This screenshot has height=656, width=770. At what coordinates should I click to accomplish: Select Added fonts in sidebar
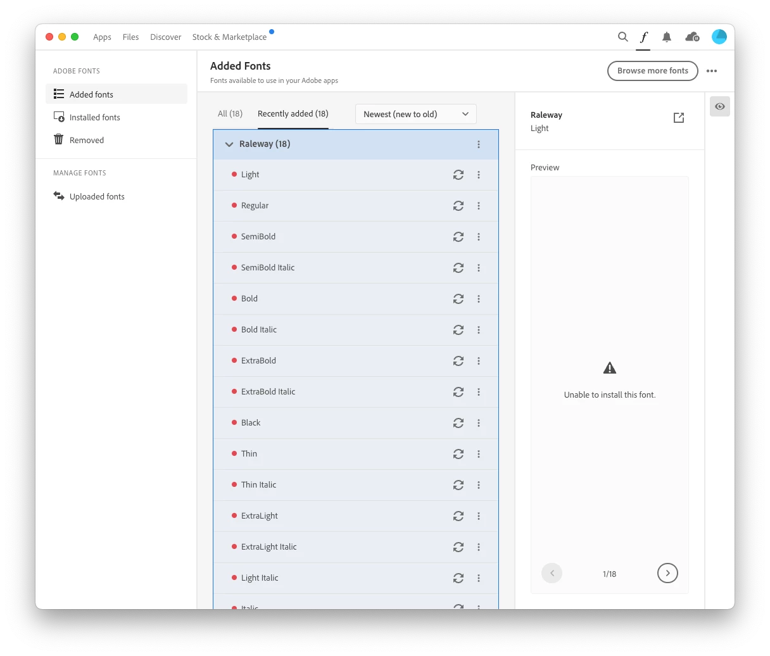tap(117, 94)
